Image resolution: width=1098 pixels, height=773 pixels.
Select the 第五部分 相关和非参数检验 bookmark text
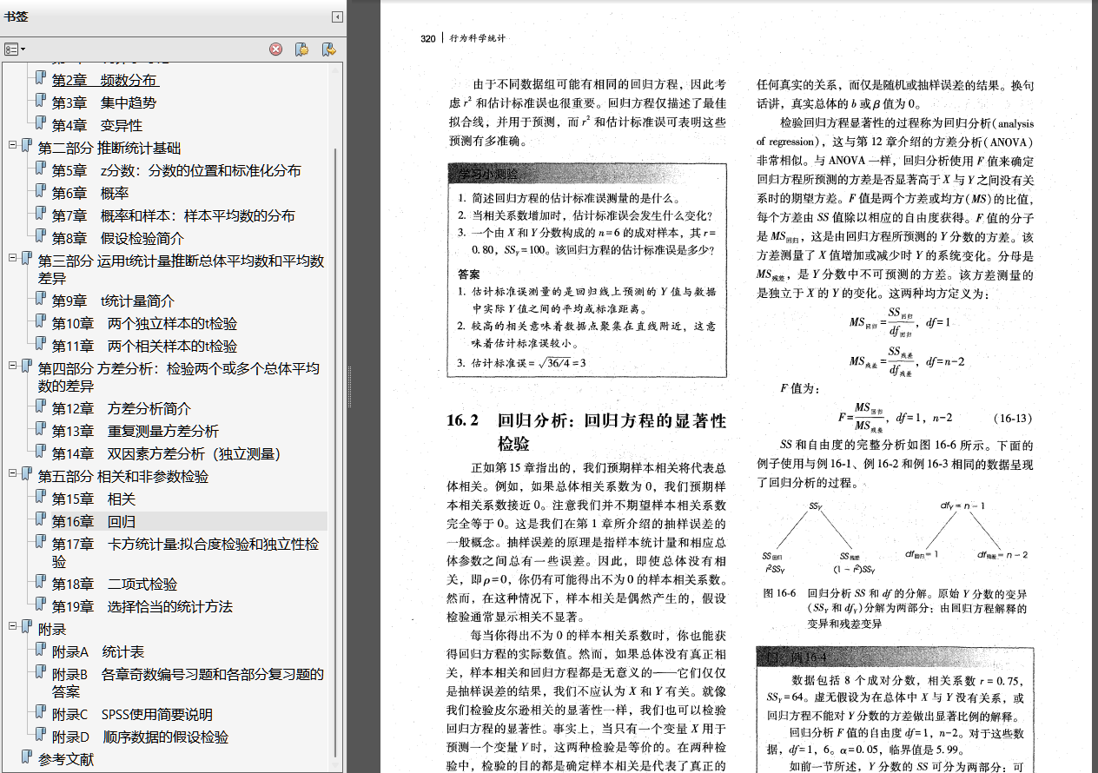tap(123, 476)
